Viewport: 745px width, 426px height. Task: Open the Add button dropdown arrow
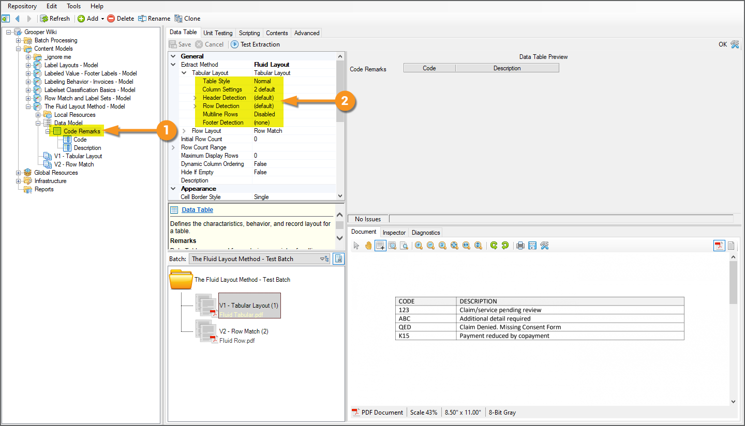tap(102, 19)
